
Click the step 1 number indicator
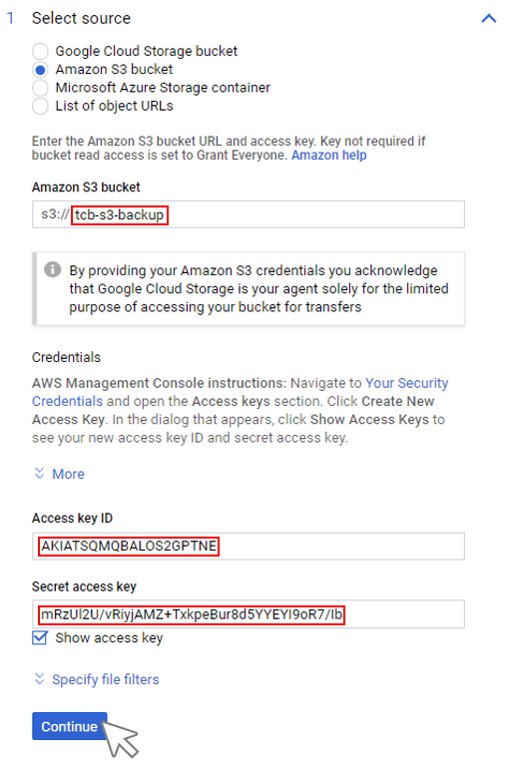click(x=10, y=19)
